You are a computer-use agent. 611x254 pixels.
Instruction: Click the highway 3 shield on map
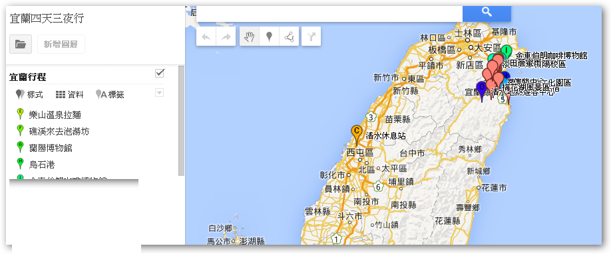(371, 117)
